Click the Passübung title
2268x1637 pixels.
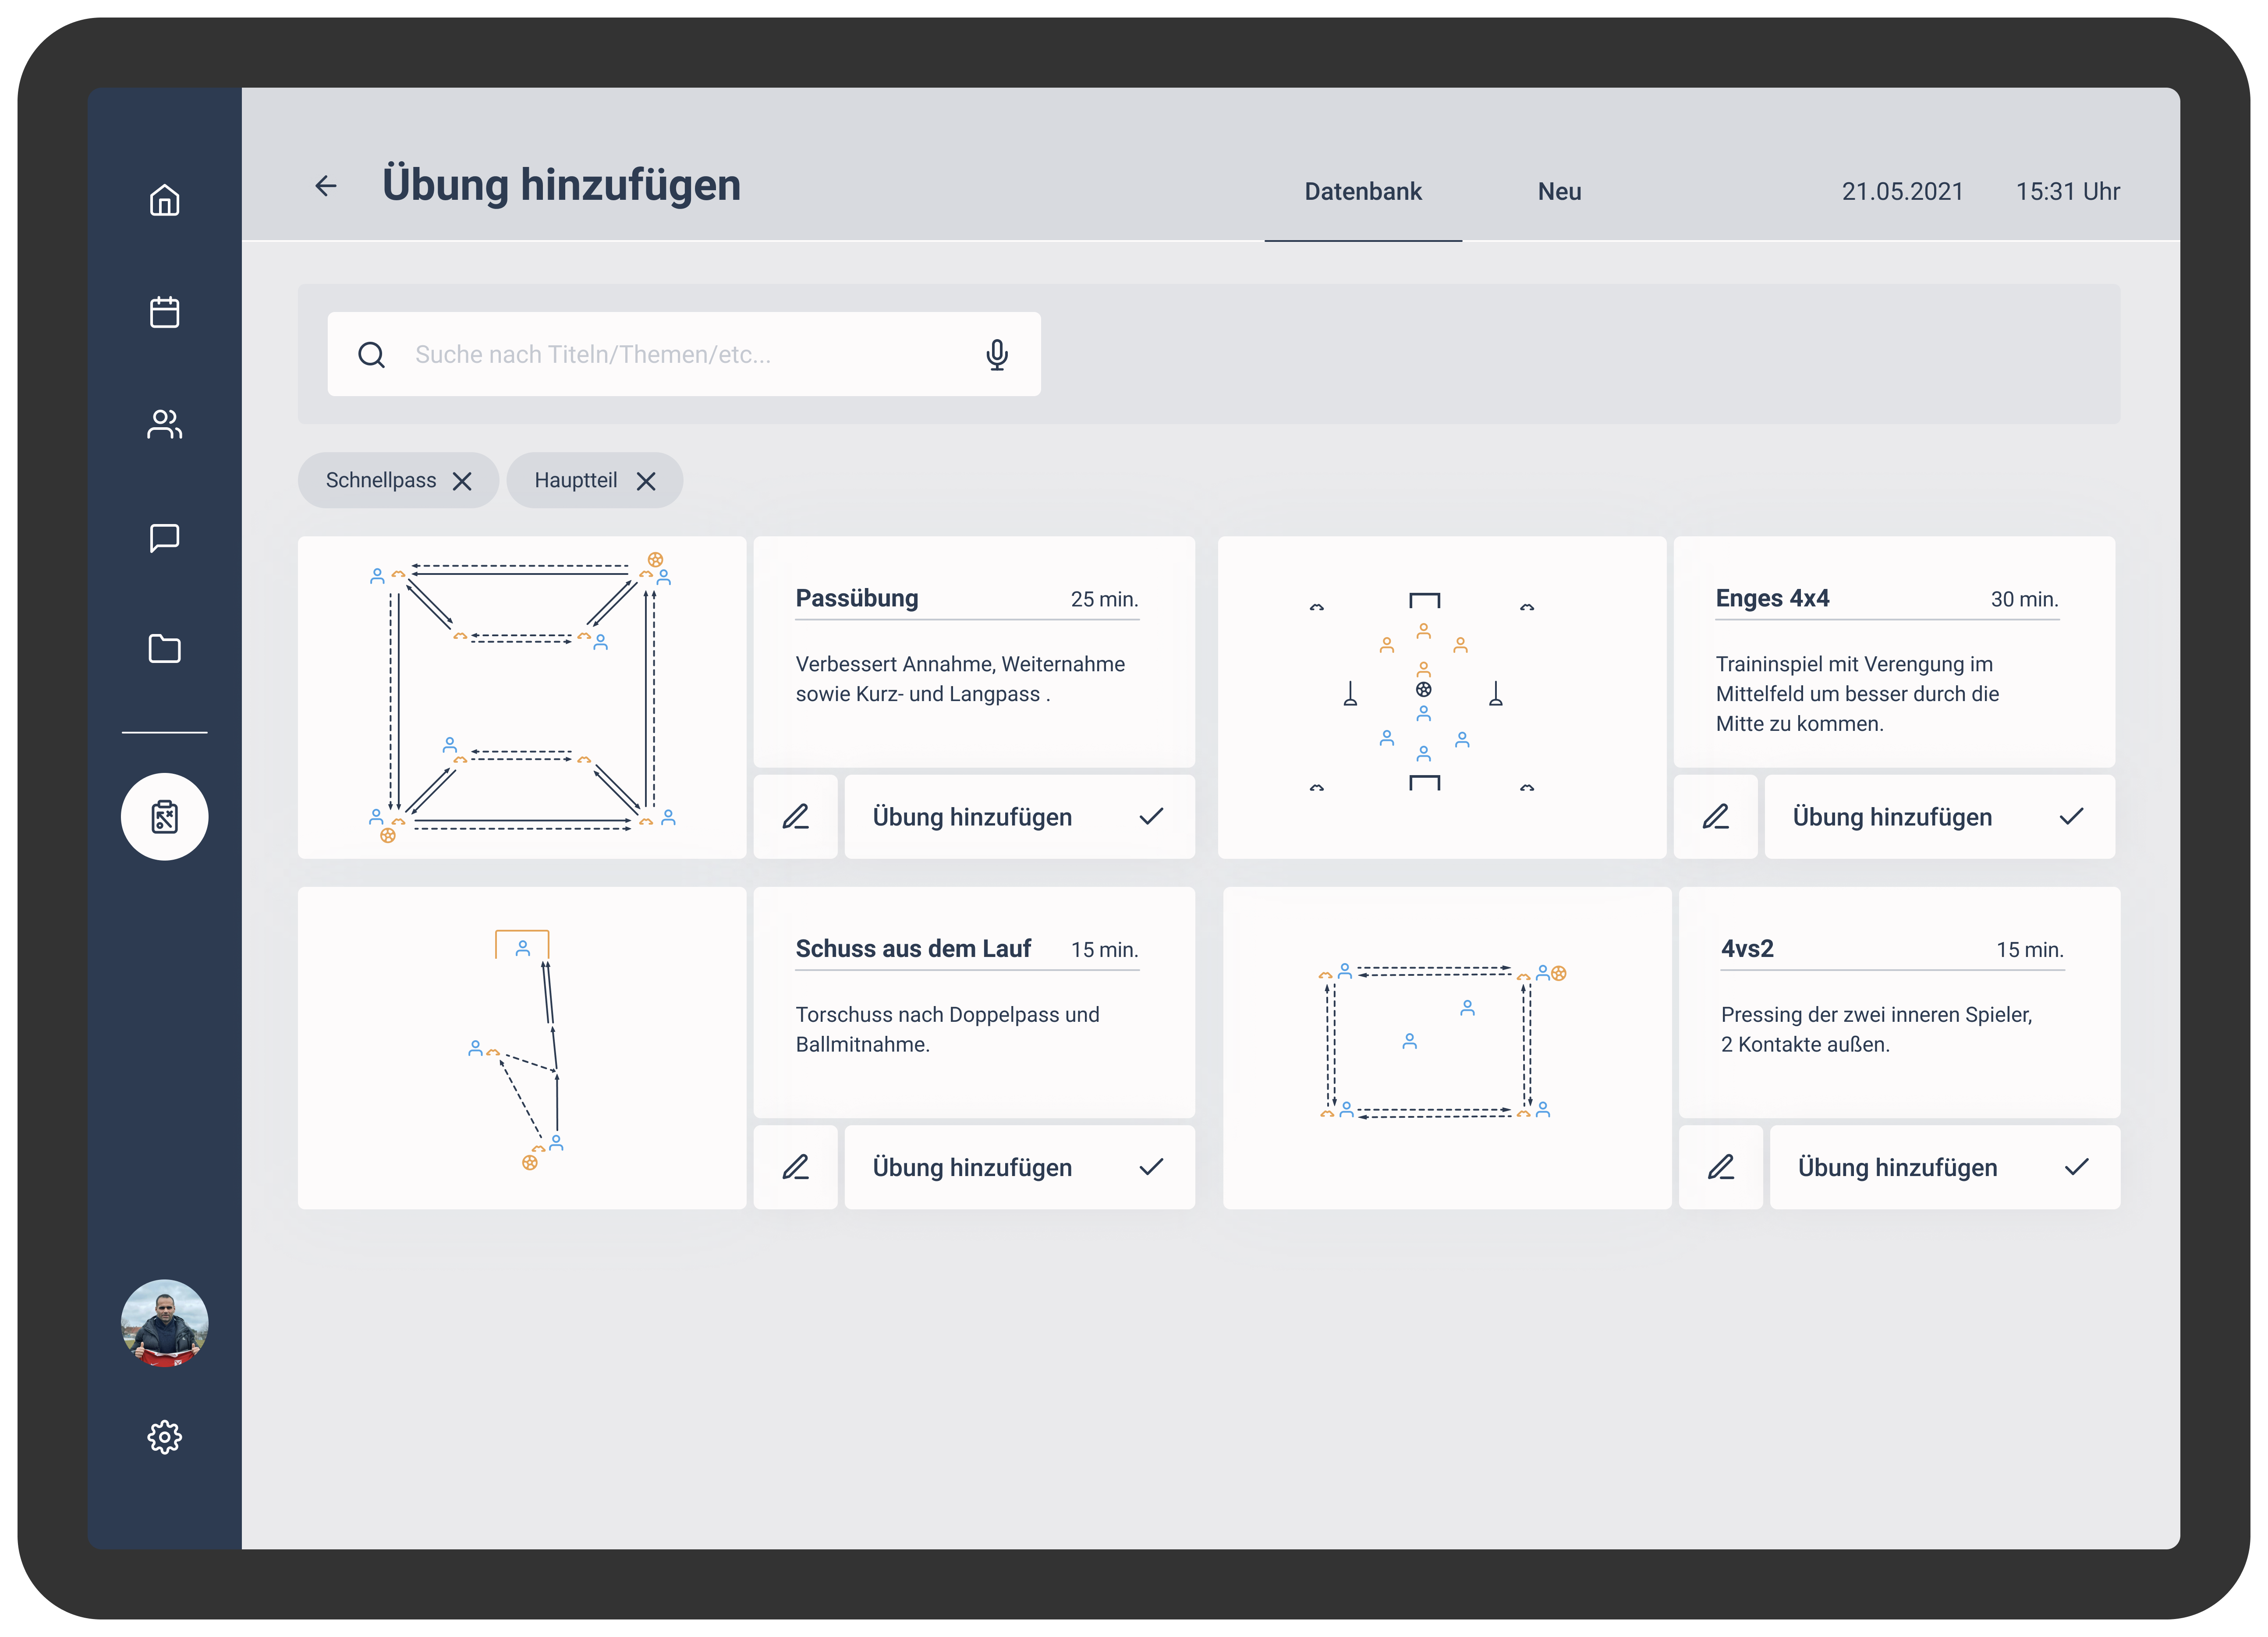coord(857,598)
